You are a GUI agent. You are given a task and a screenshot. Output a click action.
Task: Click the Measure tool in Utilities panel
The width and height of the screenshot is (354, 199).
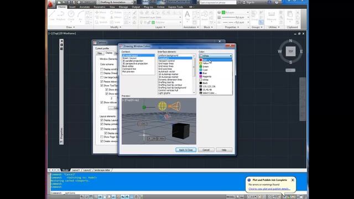[x=272, y=16]
